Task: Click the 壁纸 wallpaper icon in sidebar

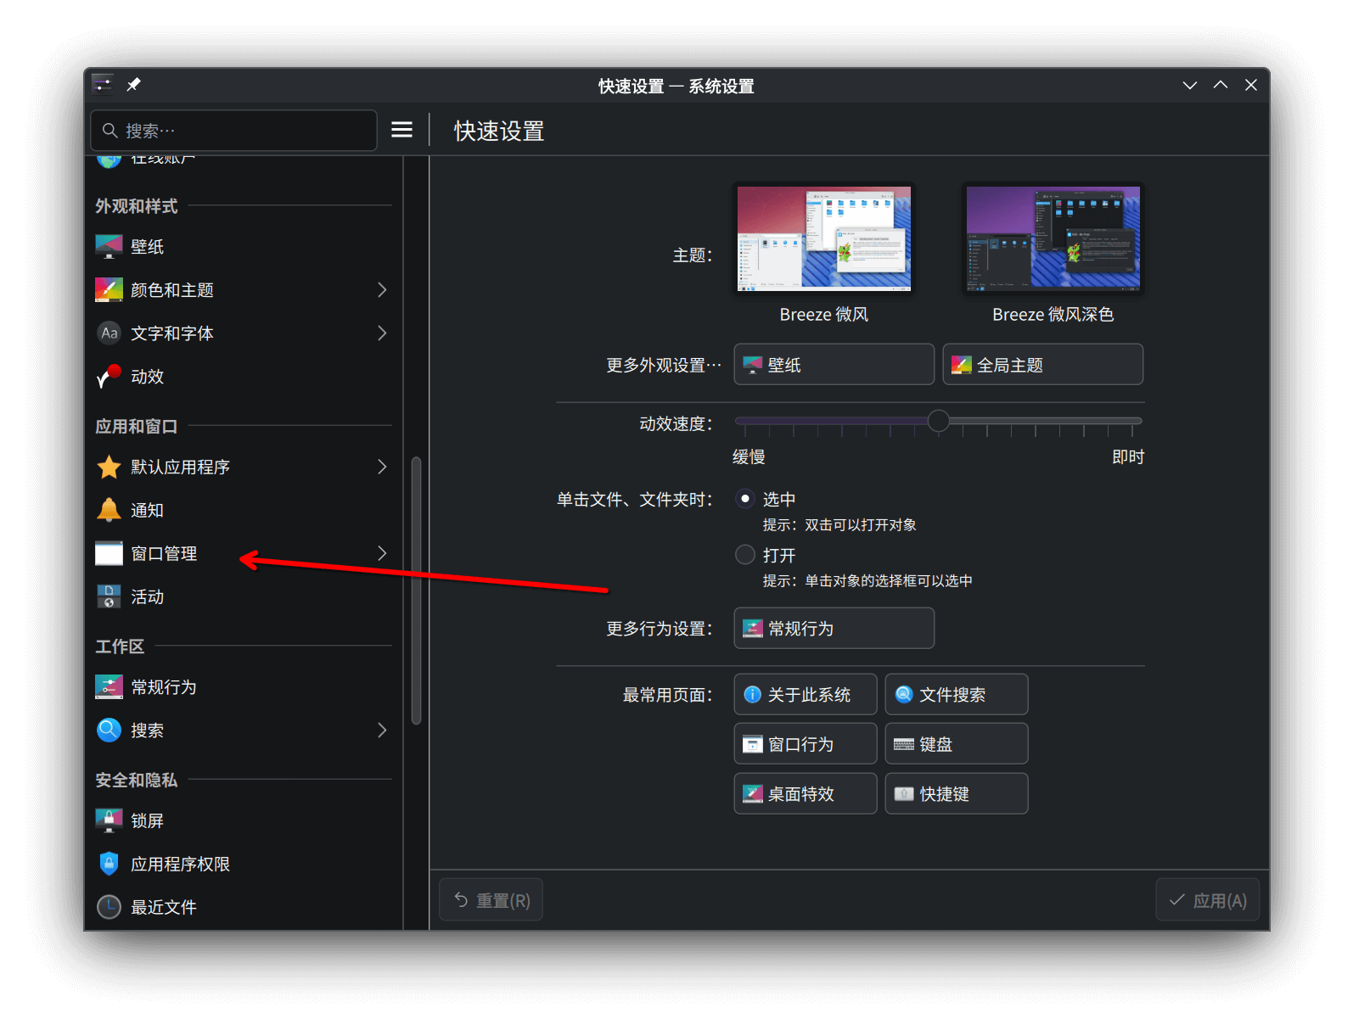Action: (x=109, y=247)
